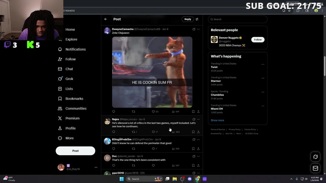326x183 pixels.
Task: Open more options on Najes's post
Action: pyautogui.click(x=198, y=119)
